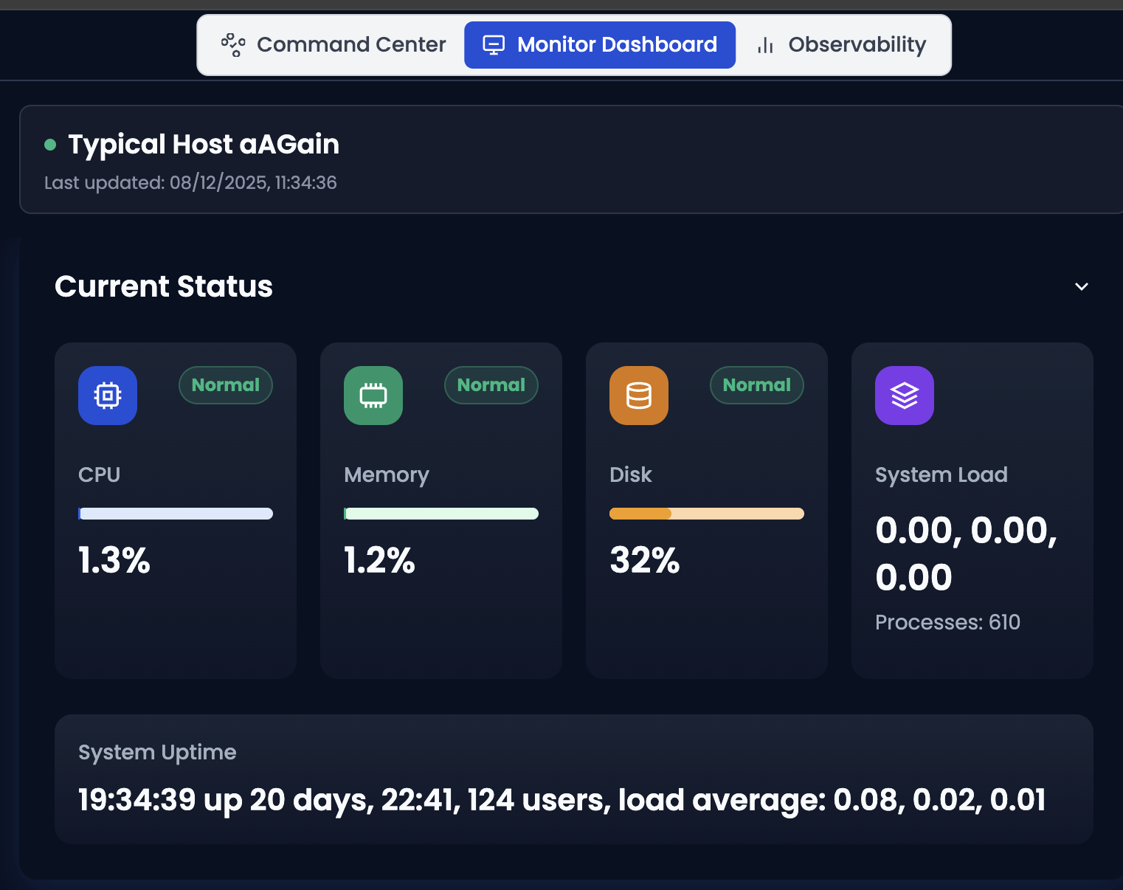
Task: Click the CPU Normal status badge
Action: coord(226,385)
